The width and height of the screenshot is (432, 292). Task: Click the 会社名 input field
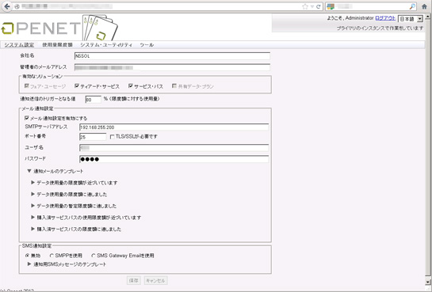point(172,56)
